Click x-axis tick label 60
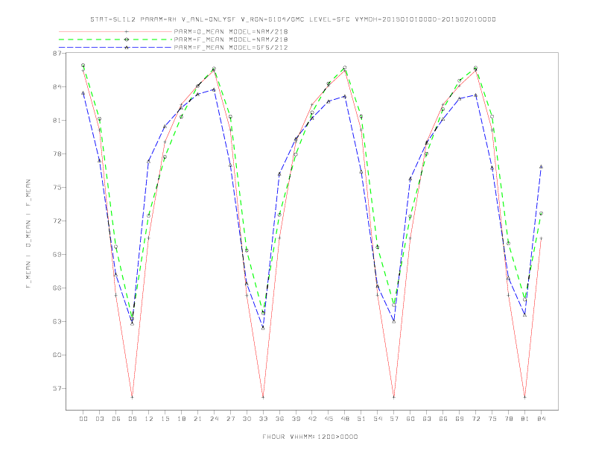 pyautogui.click(x=410, y=419)
